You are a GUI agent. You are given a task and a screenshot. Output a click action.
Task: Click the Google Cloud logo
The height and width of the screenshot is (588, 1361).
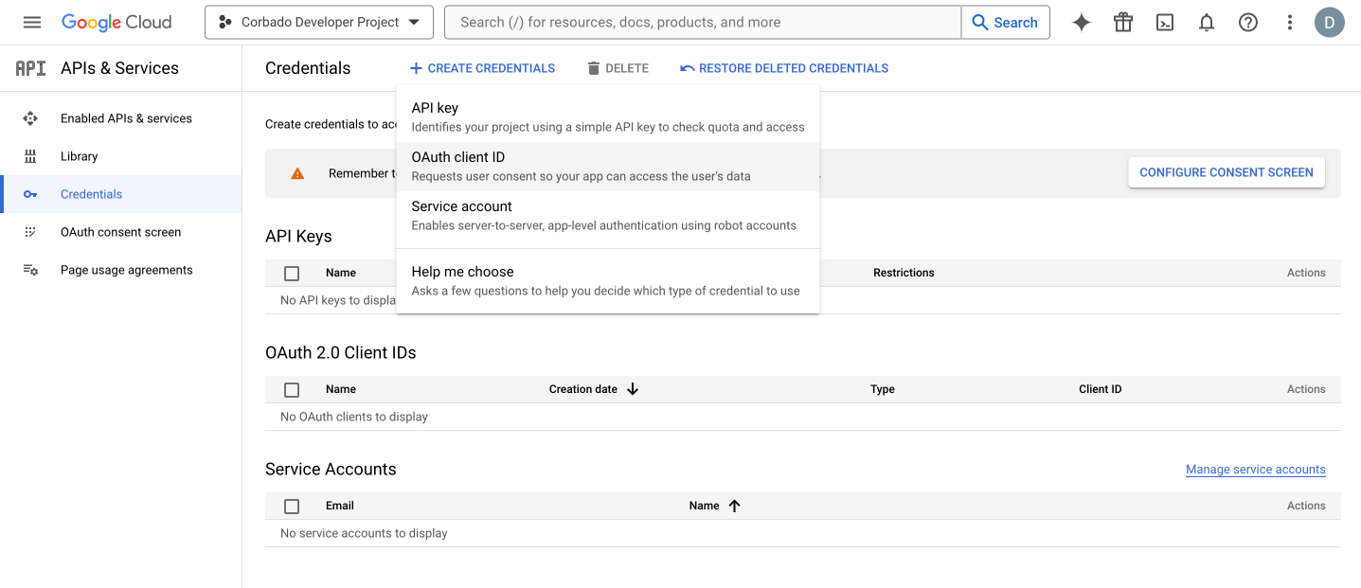pos(116,22)
